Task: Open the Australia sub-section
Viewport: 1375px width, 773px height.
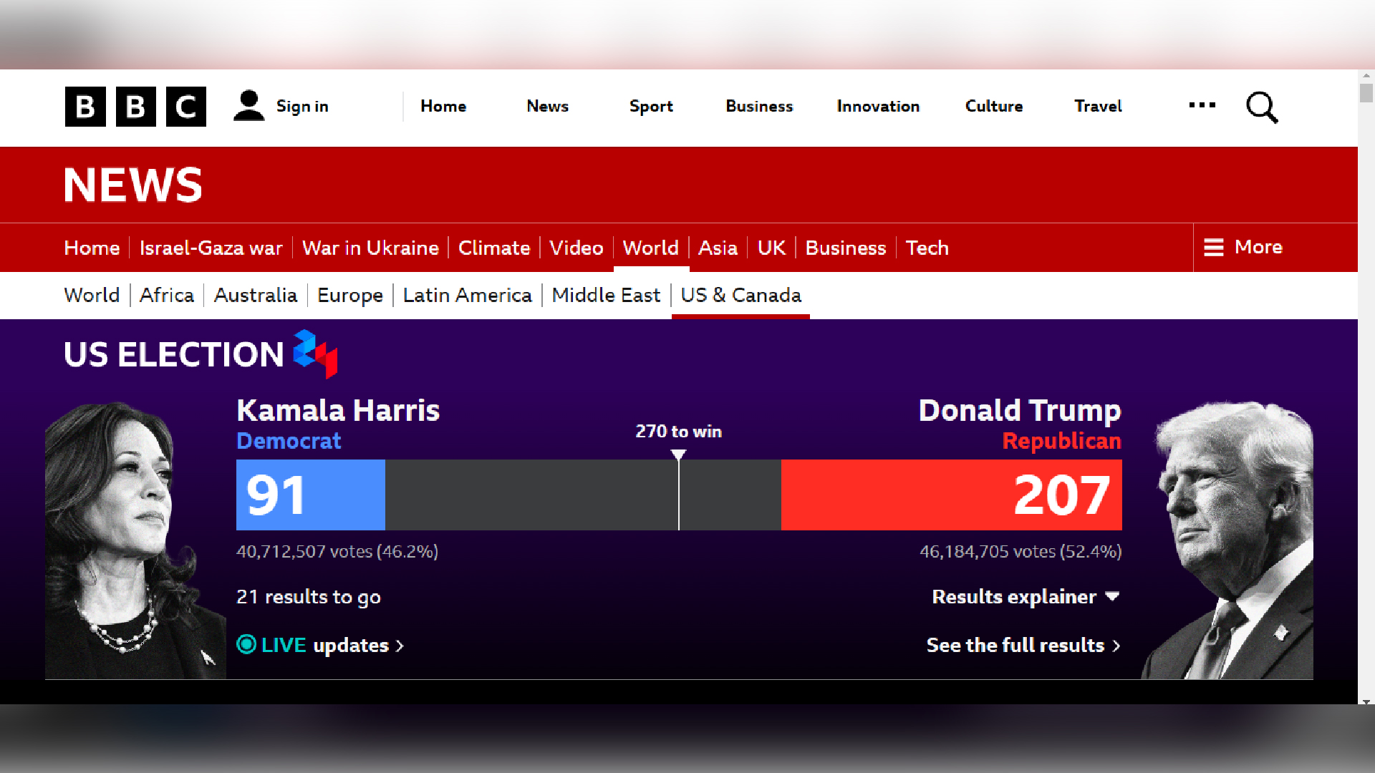Action: [256, 295]
